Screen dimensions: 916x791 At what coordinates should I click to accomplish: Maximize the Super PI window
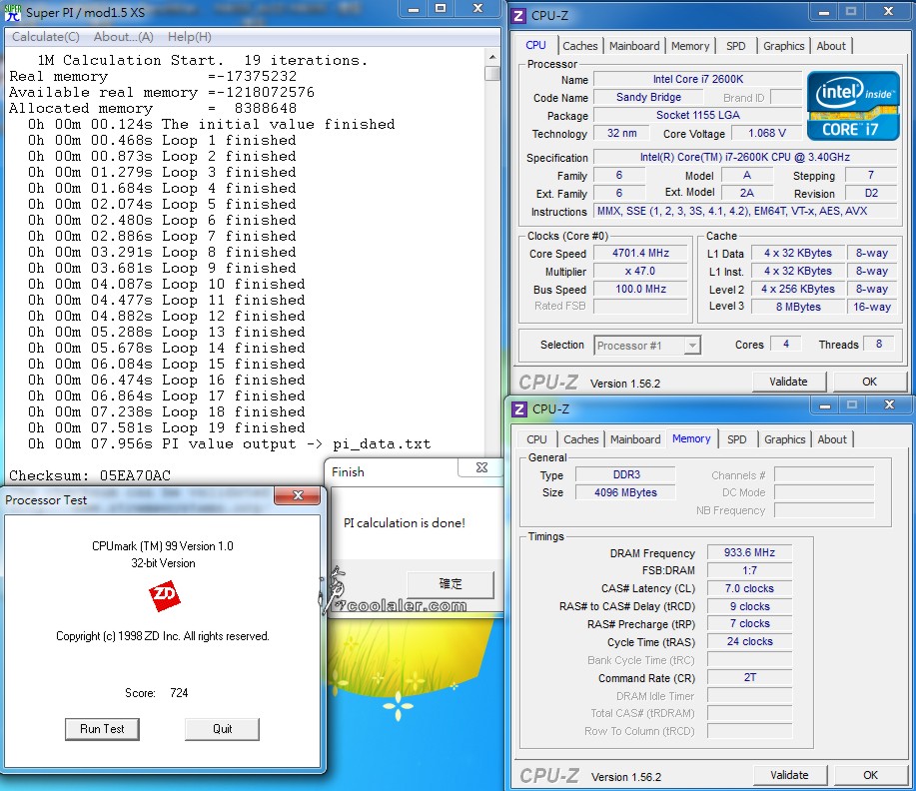click(x=441, y=8)
